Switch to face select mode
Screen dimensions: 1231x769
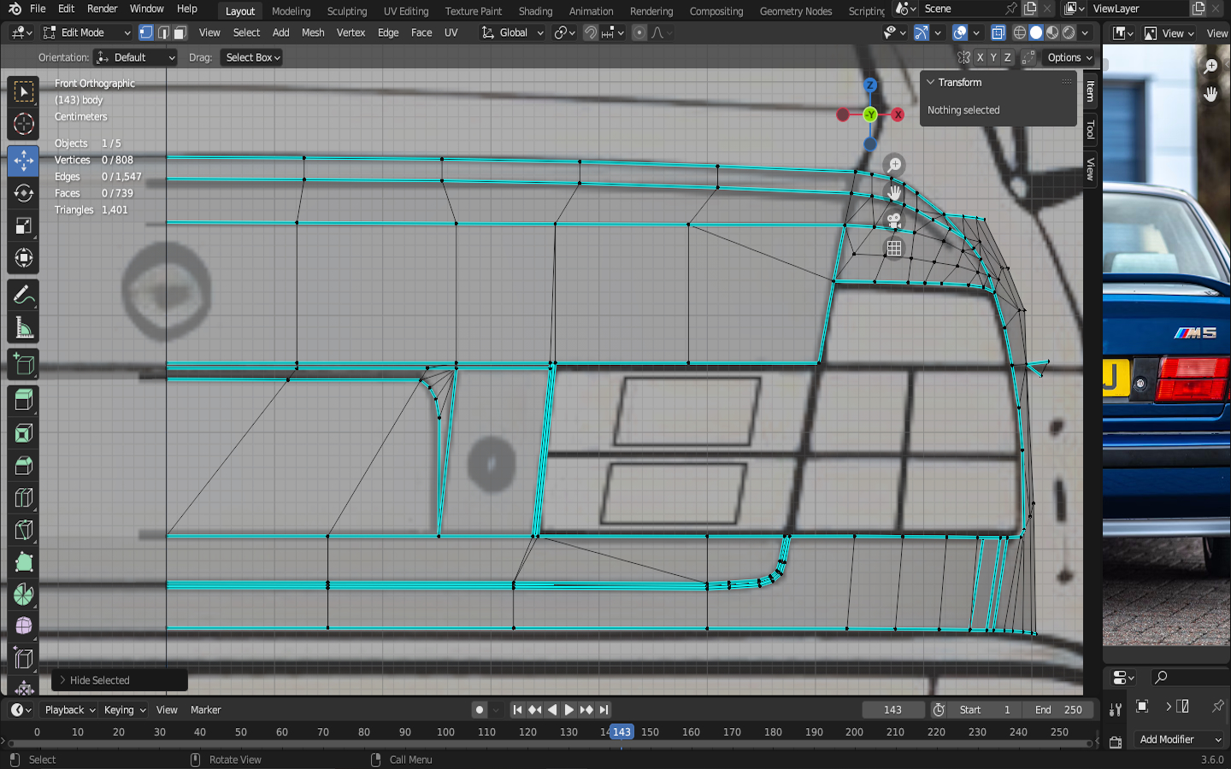[x=180, y=32]
